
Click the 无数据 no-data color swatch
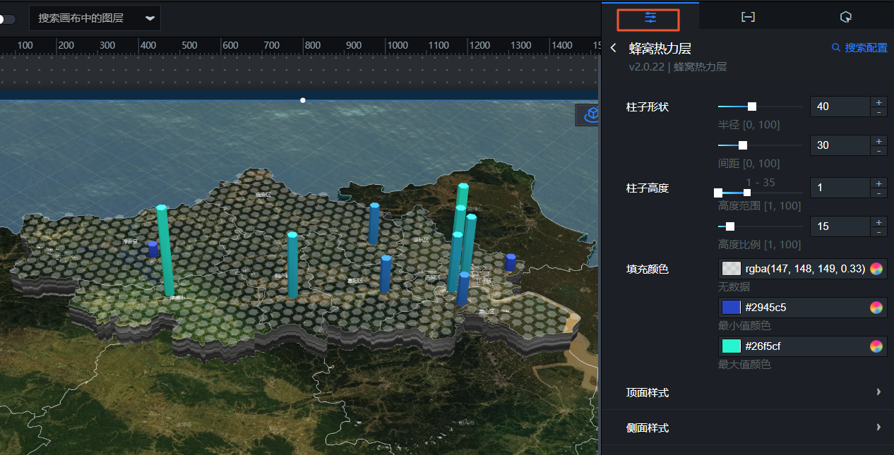(x=732, y=269)
